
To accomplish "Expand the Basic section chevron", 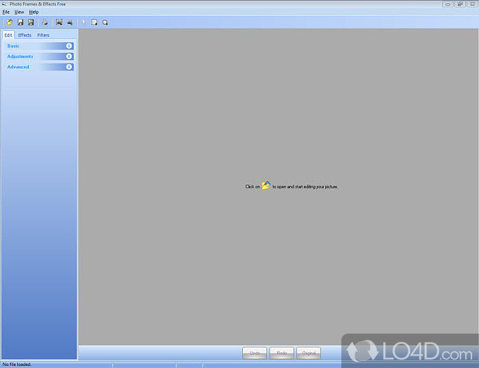I will pyautogui.click(x=69, y=46).
